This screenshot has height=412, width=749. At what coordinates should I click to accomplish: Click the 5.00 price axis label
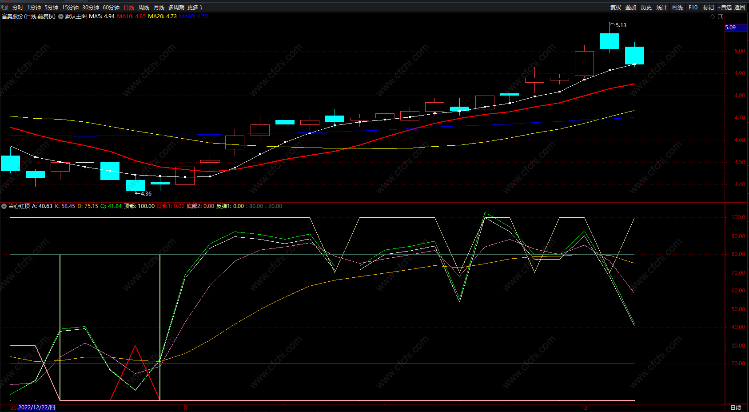tap(740, 51)
